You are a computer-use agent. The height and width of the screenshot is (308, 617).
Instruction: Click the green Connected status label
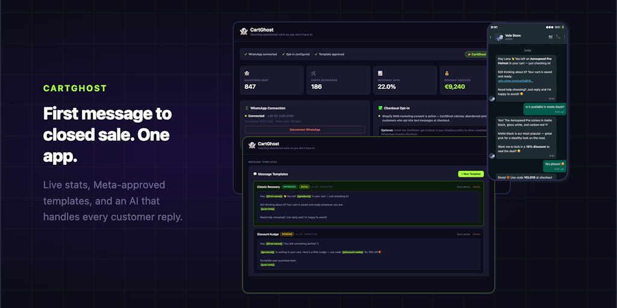[256, 116]
